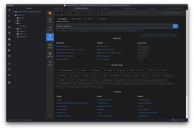Click the Register button
The image size is (194, 130).
tap(162, 35)
